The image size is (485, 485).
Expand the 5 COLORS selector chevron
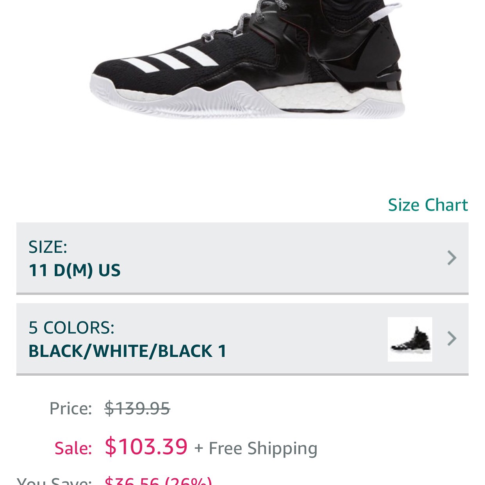[452, 339]
